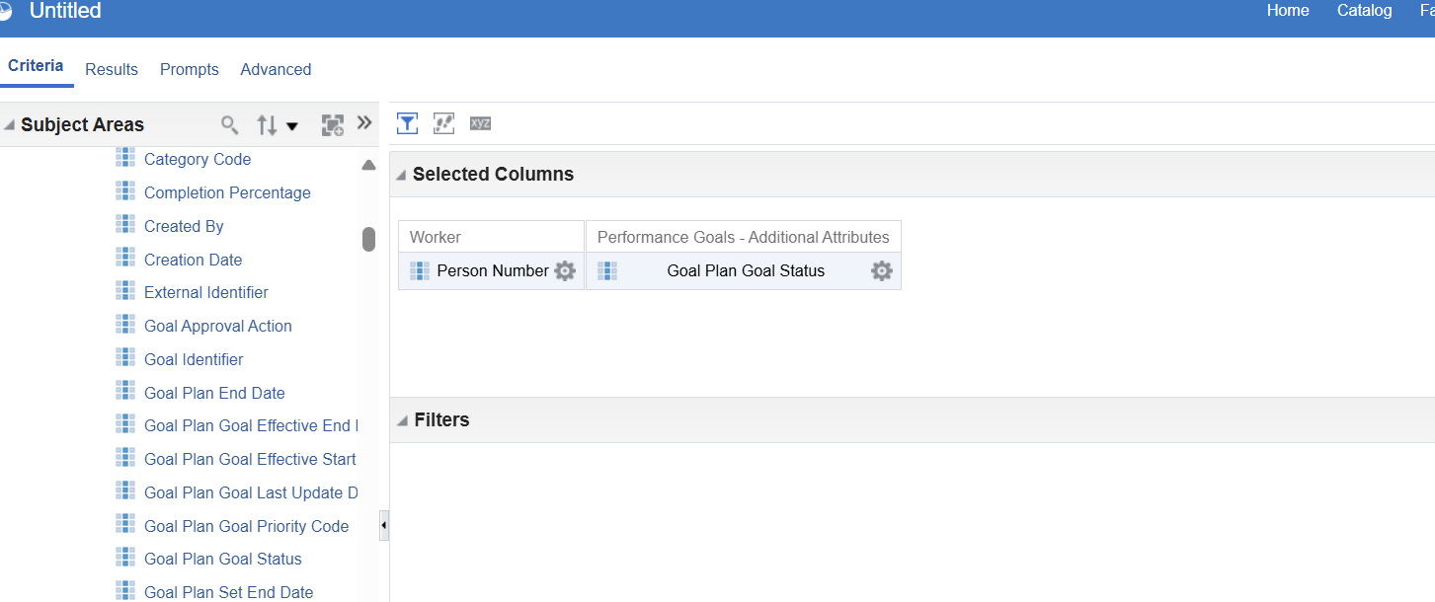1435x602 pixels.
Task: Click the application logo in the header
Action: pos(6,12)
